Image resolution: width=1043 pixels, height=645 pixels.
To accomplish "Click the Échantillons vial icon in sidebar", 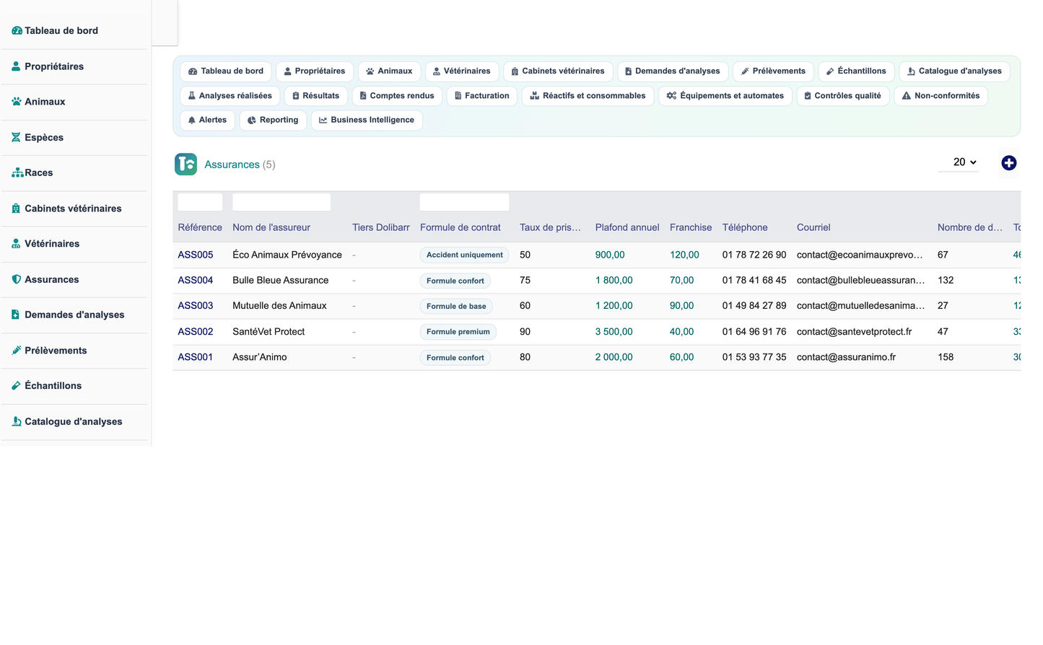I will tap(16, 385).
